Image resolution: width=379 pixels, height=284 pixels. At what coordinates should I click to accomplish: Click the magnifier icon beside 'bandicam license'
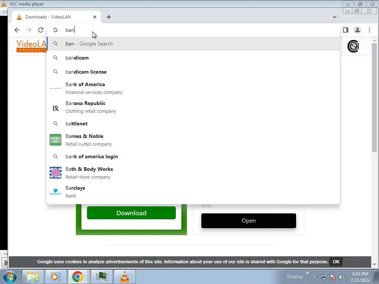click(x=56, y=72)
